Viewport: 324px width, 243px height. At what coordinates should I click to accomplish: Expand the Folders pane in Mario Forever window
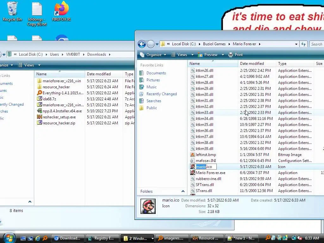(x=183, y=191)
